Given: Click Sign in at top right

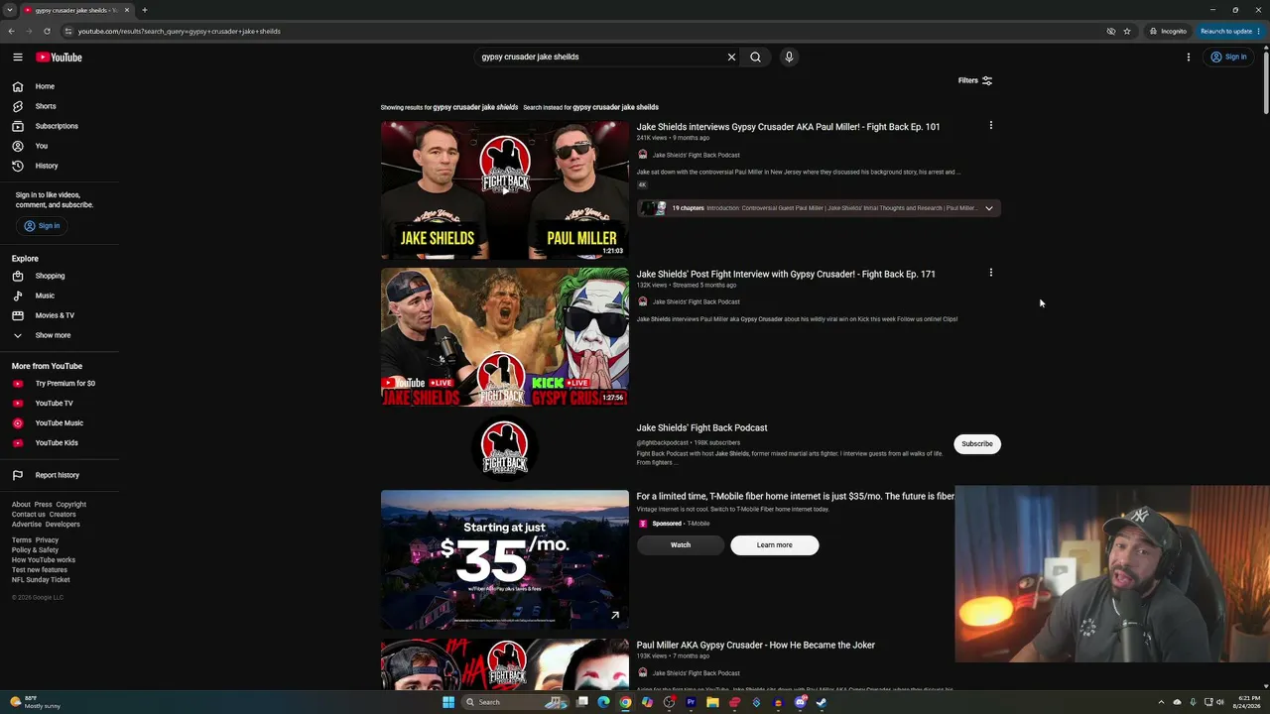Looking at the screenshot, I should pos(1228,58).
